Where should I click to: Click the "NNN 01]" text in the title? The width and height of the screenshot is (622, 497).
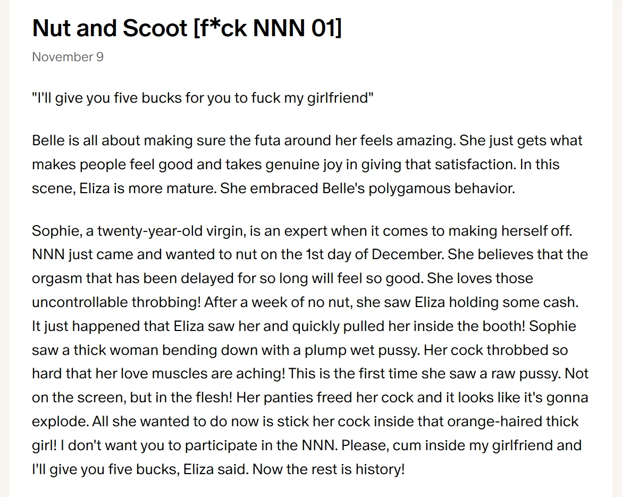point(297,28)
